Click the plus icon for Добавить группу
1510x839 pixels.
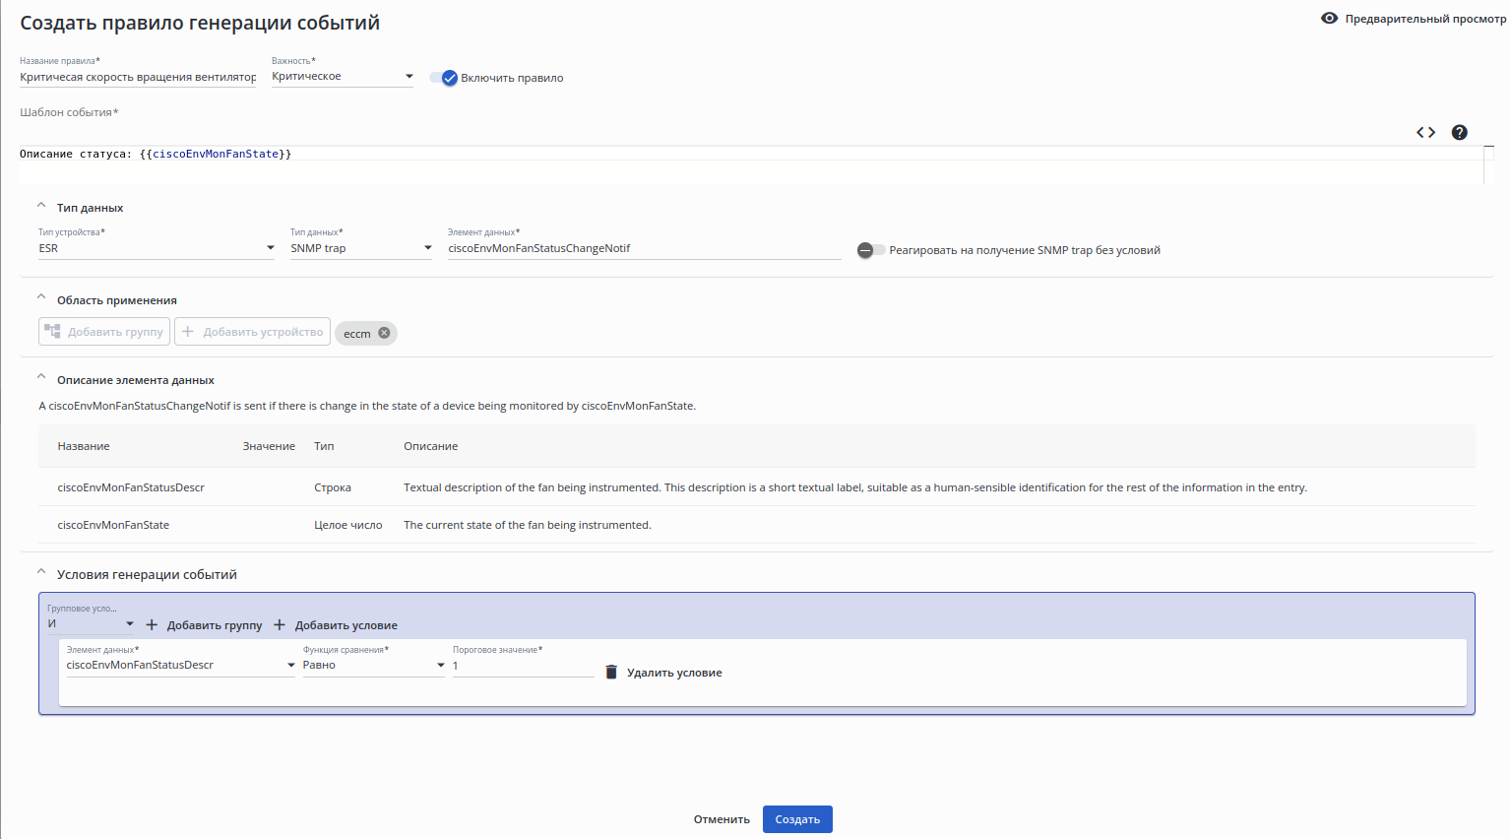tap(152, 625)
